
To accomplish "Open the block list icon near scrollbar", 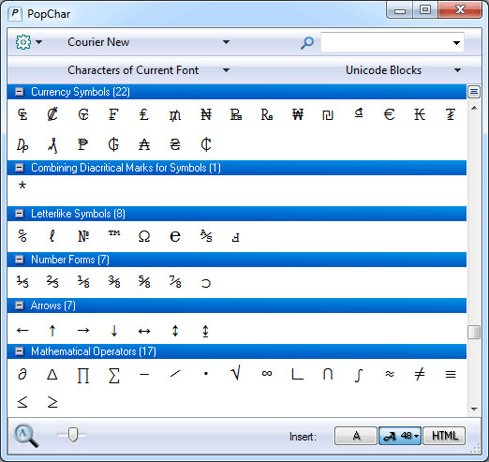I will tap(474, 92).
